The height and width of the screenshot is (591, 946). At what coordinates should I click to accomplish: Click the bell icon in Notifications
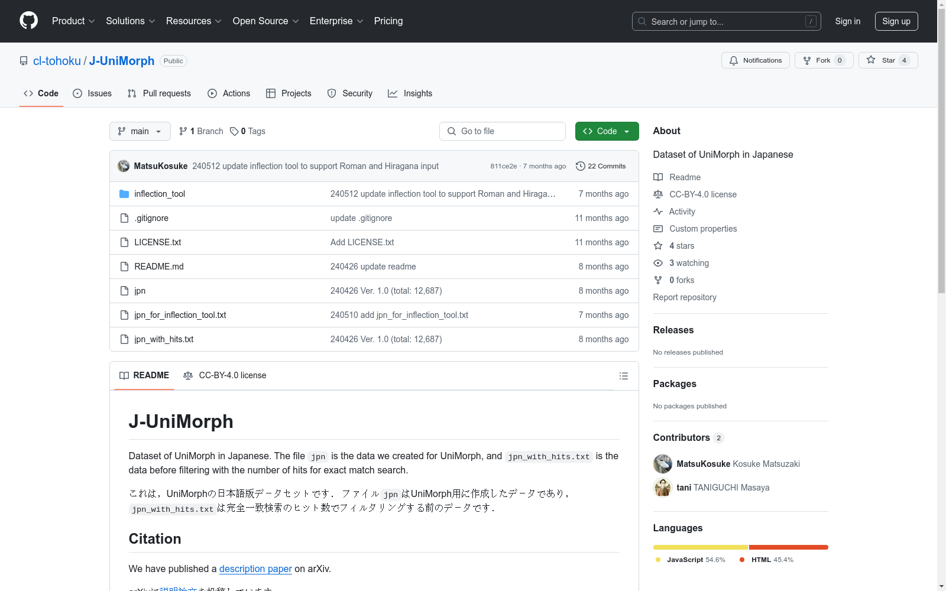(734, 60)
